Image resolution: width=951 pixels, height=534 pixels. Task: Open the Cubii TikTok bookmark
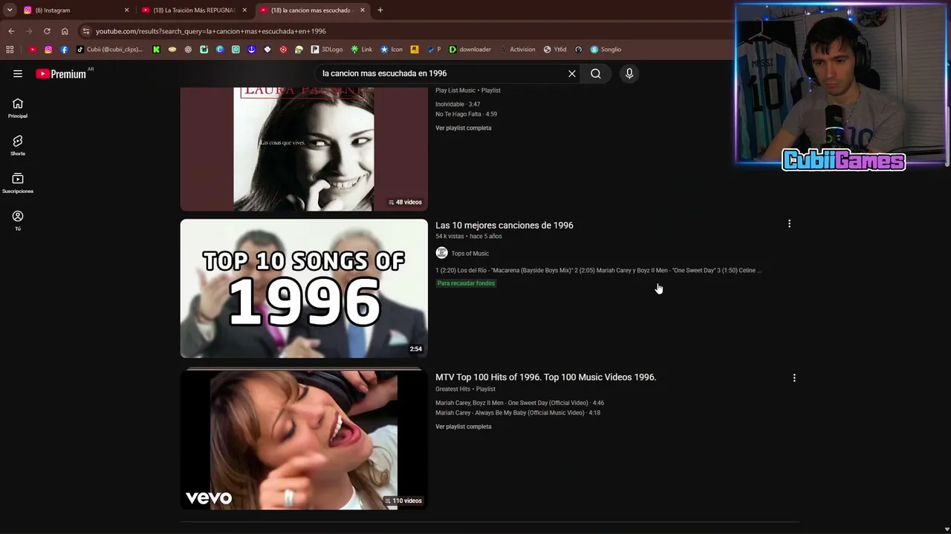pyautogui.click(x=109, y=50)
